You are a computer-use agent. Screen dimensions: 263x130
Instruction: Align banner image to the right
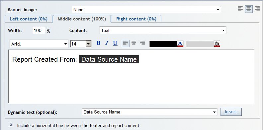tap(257, 9)
